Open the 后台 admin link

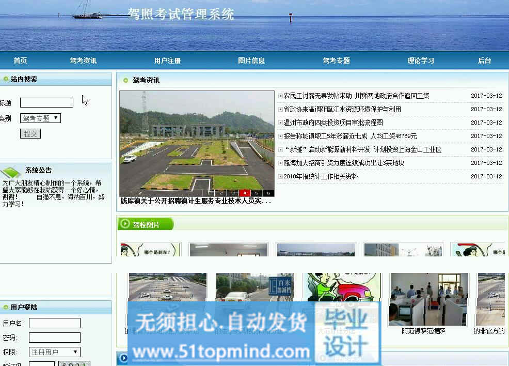(484, 60)
